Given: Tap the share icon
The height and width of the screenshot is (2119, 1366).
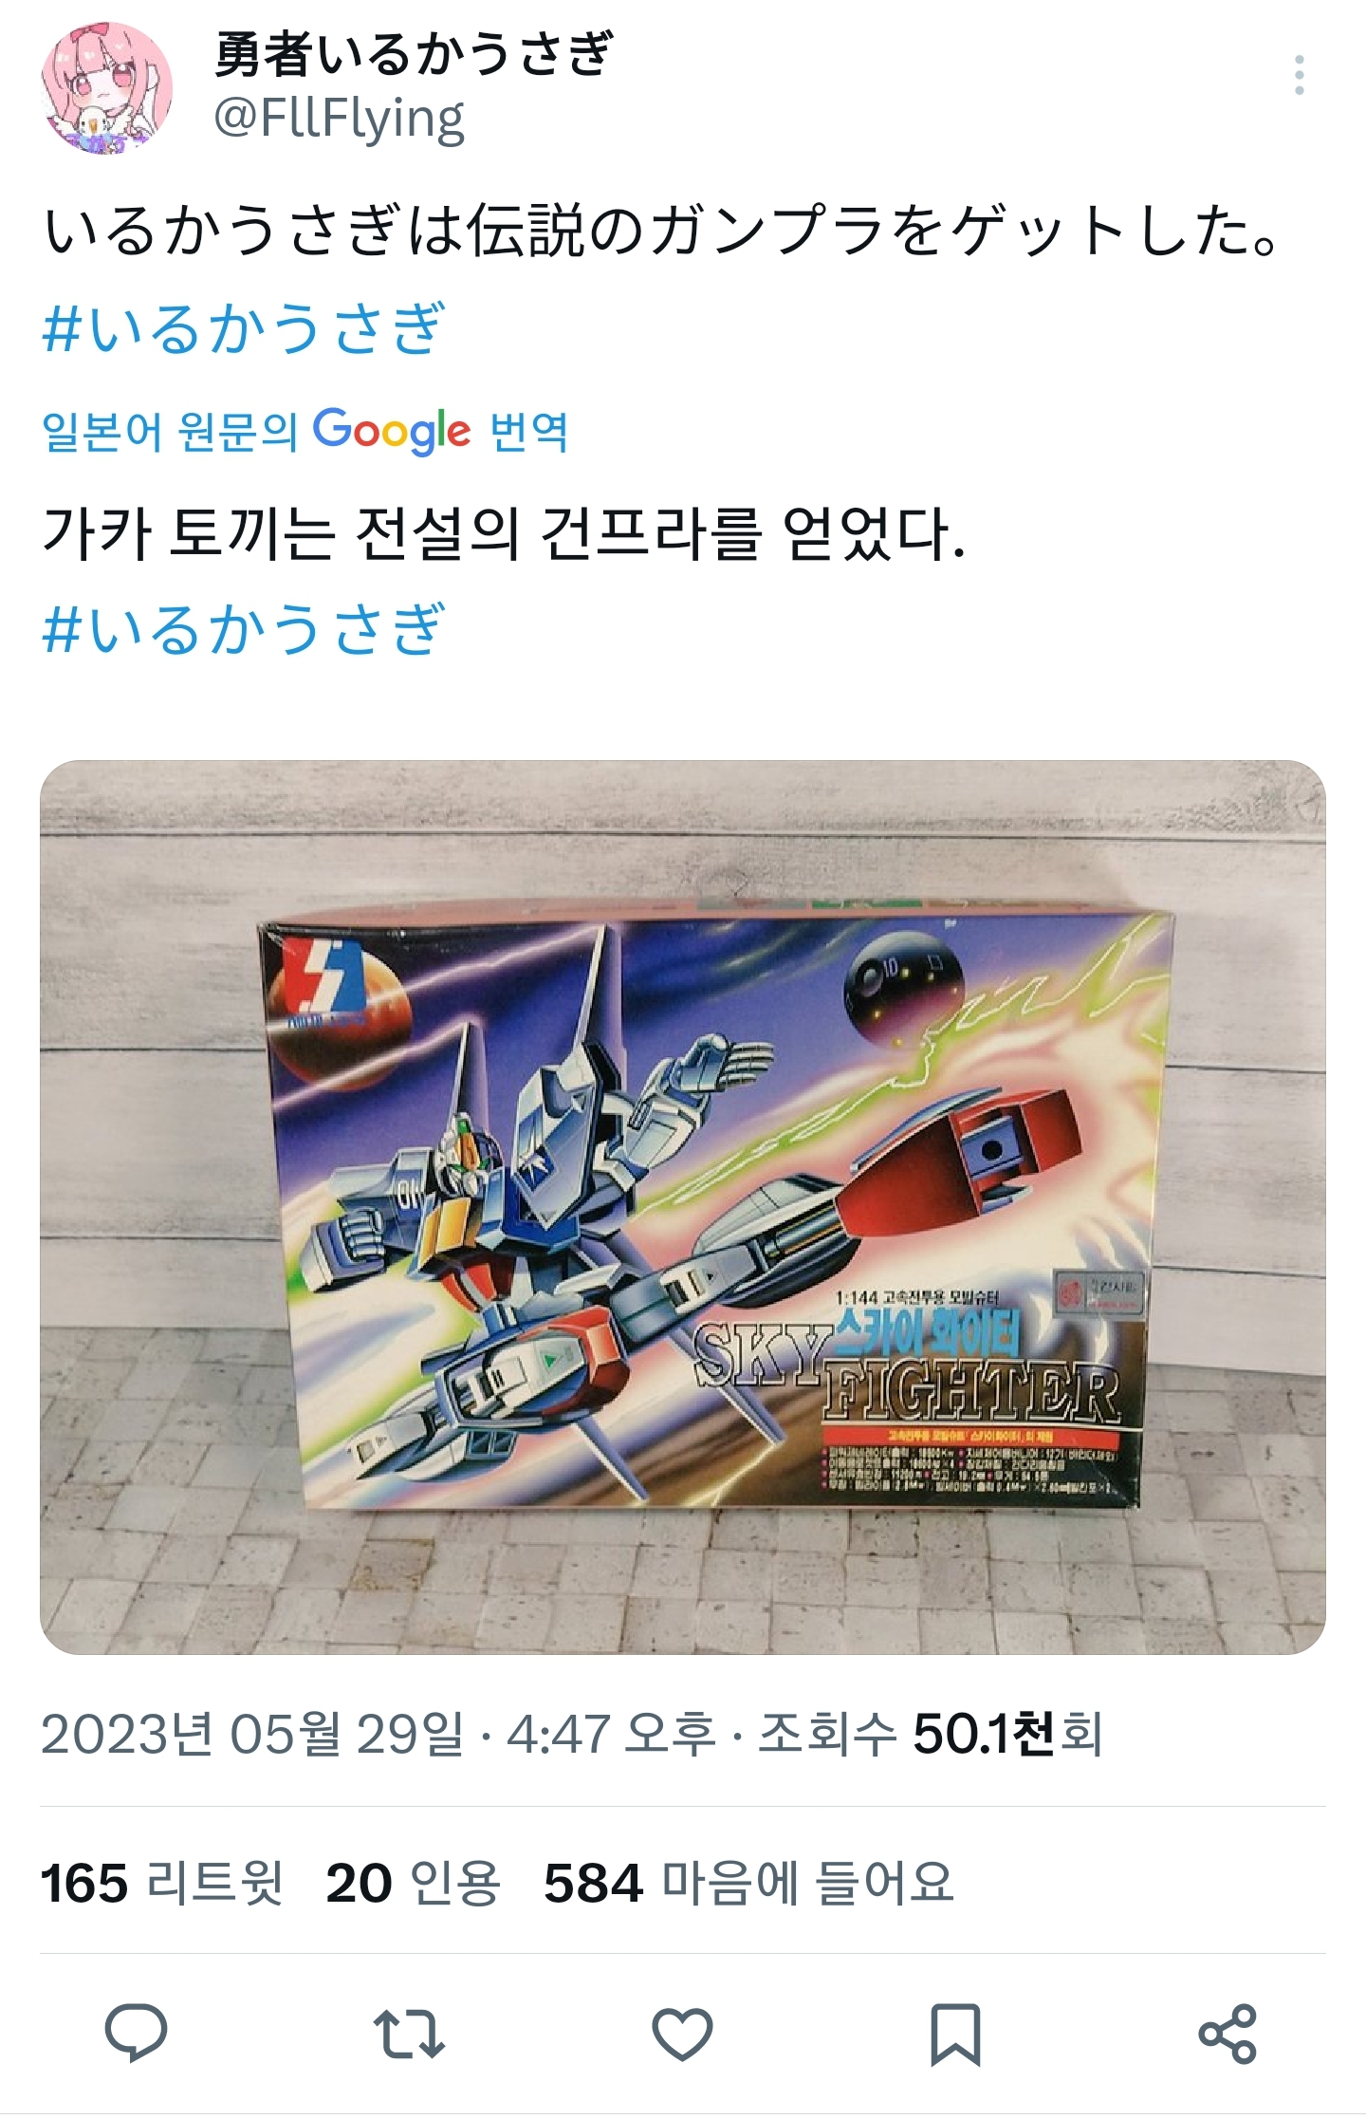Looking at the screenshot, I should (1228, 2034).
